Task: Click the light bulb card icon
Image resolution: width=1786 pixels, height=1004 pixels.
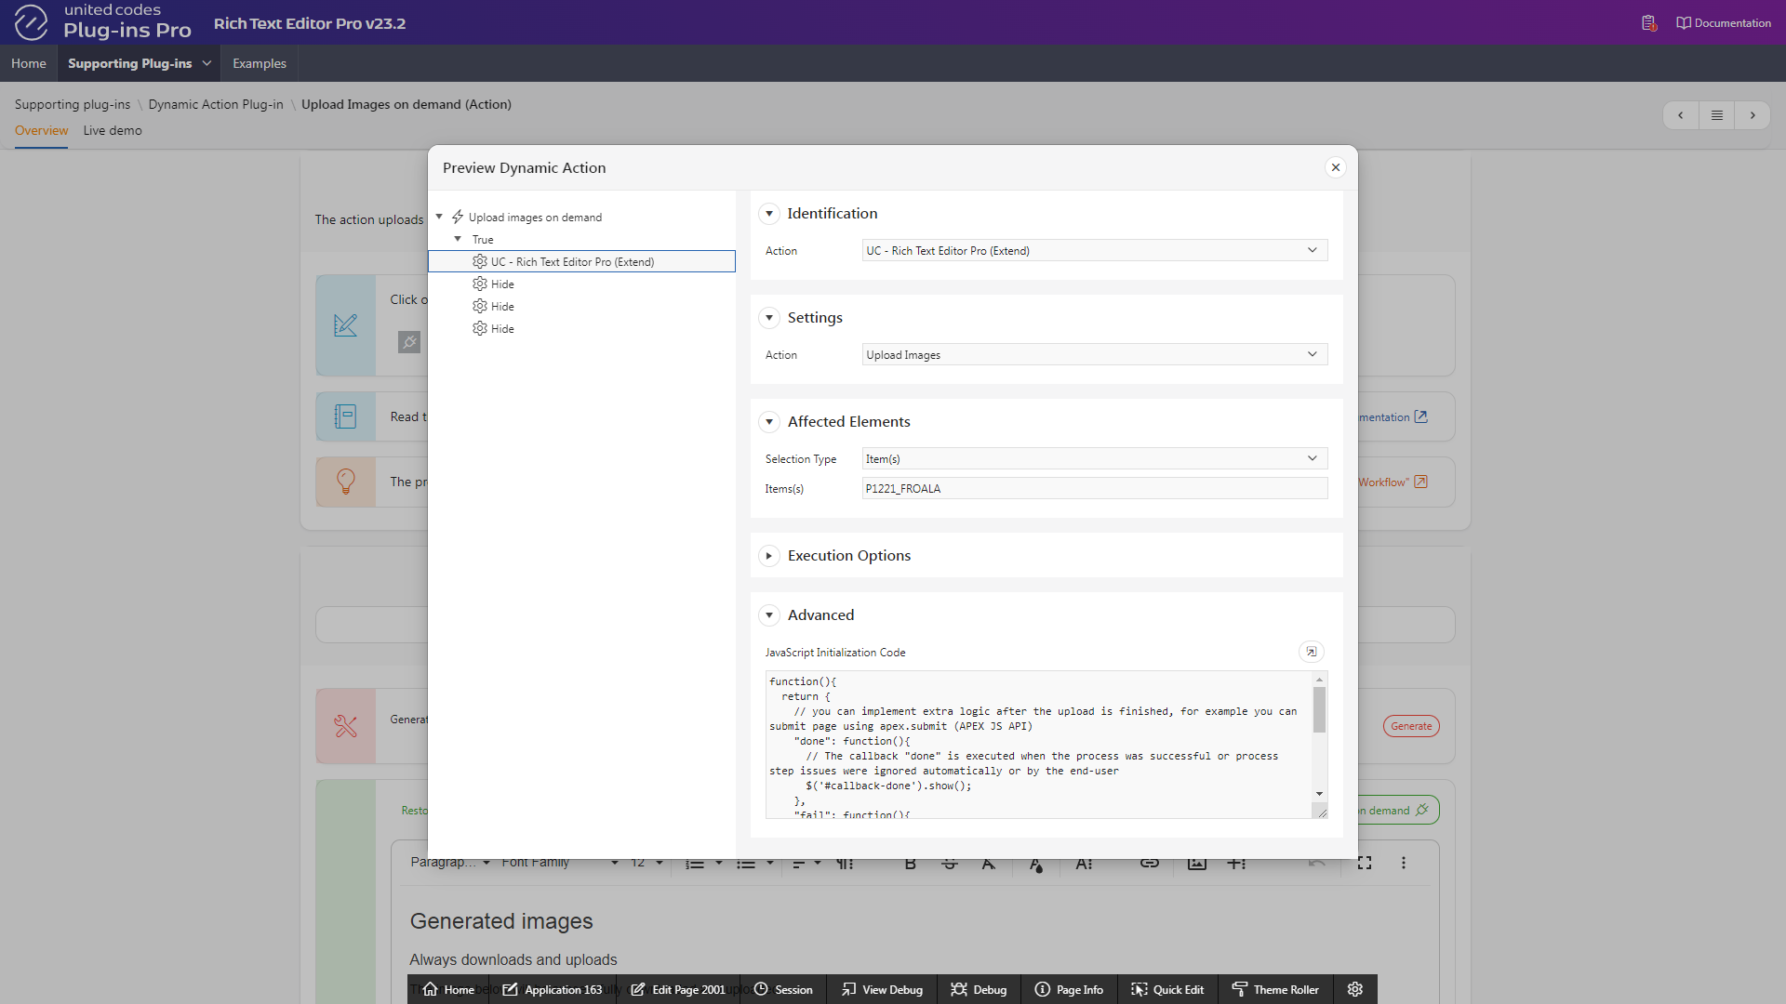Action: pos(345,482)
